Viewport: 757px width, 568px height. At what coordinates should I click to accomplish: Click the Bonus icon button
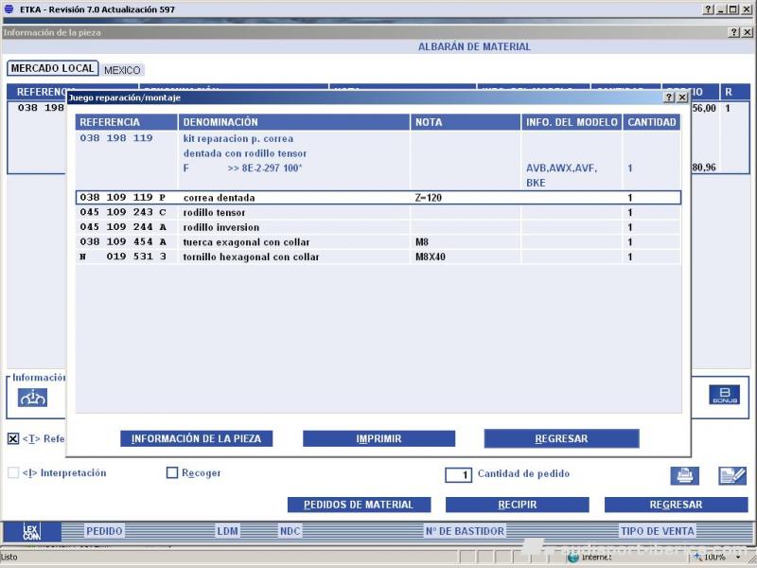pos(724,395)
